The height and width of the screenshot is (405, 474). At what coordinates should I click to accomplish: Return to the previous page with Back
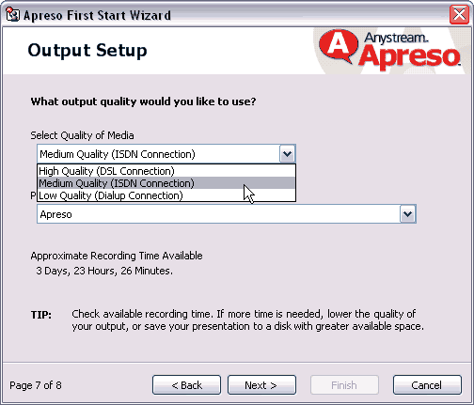[x=186, y=385]
